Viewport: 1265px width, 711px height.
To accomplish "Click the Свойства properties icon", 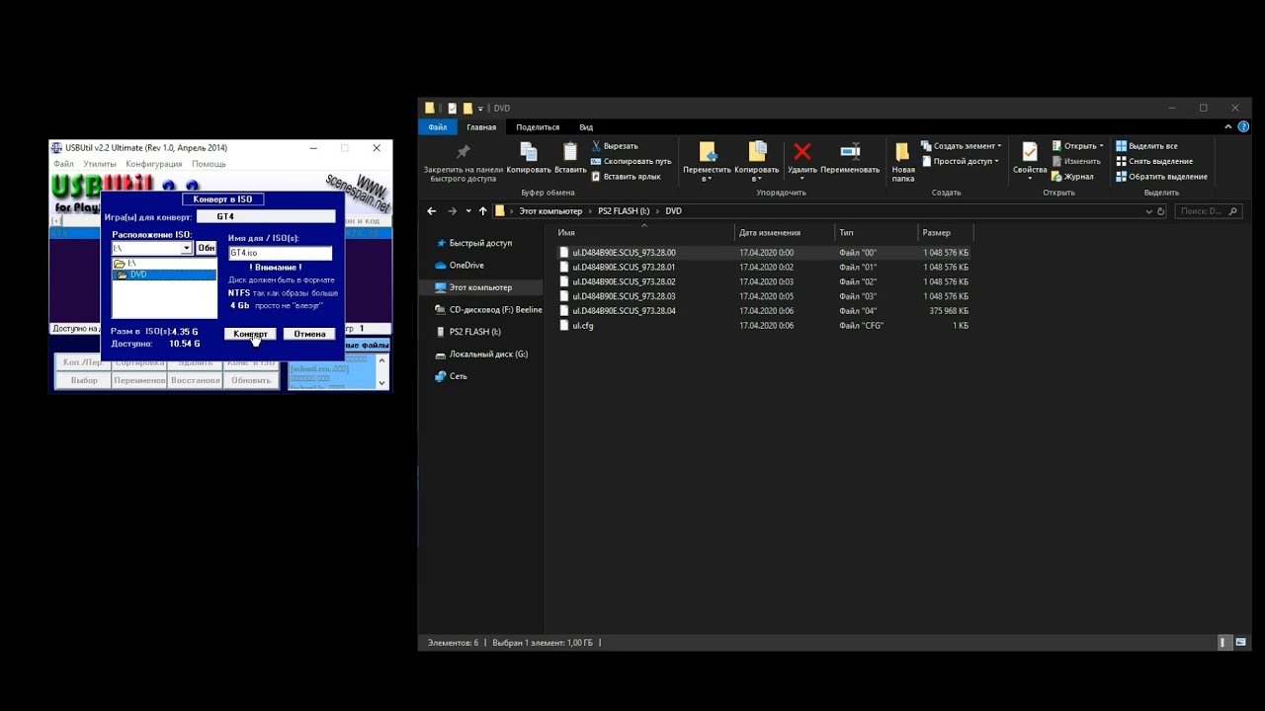I will pos(1030,152).
